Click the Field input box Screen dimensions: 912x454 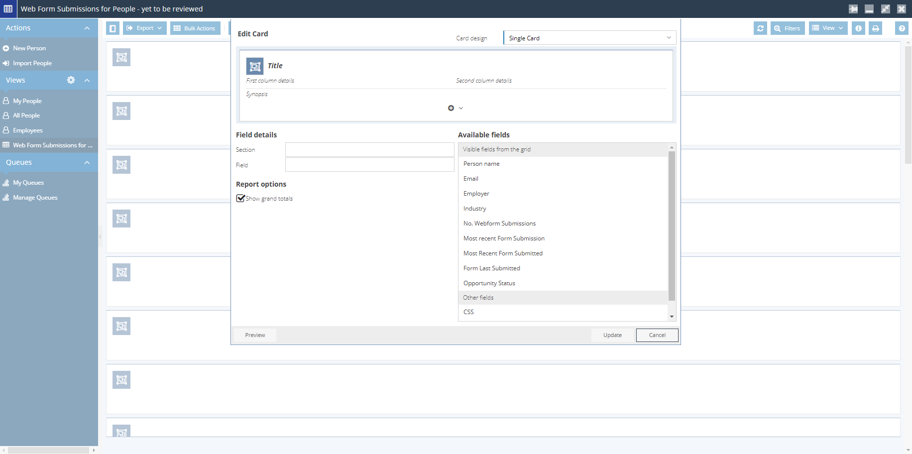click(370, 165)
